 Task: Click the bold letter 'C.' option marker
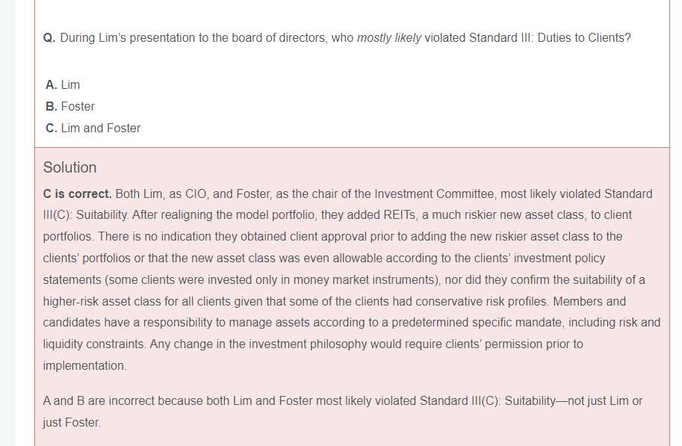click(x=52, y=128)
